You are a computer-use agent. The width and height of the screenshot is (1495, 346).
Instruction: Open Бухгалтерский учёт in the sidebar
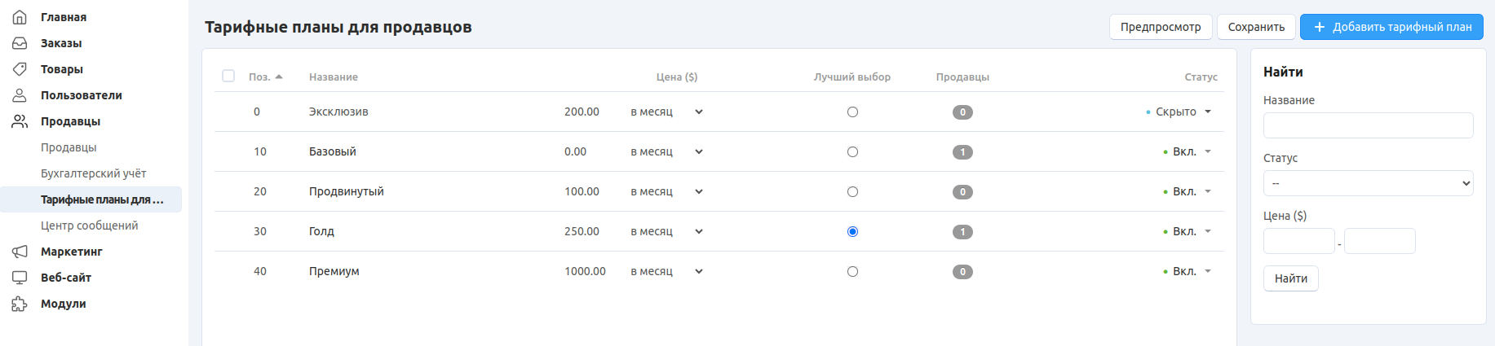pos(94,173)
